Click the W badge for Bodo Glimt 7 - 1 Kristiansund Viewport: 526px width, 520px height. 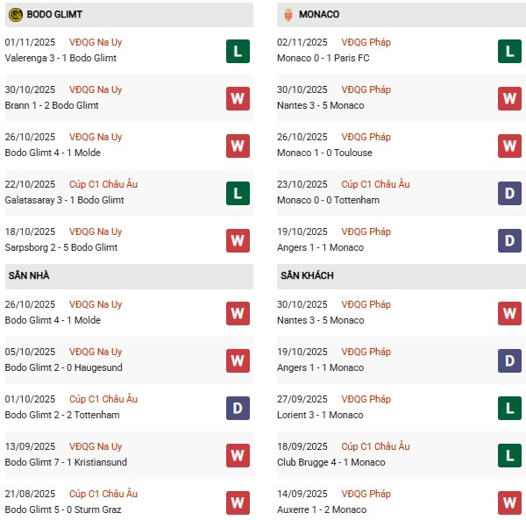click(x=237, y=455)
